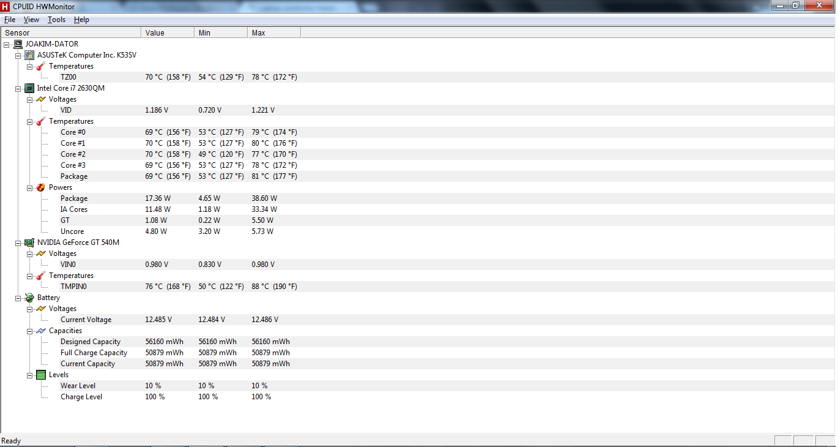Collapse the Battery Voltages group
Screen dimensions: 838x447
[x=29, y=309]
